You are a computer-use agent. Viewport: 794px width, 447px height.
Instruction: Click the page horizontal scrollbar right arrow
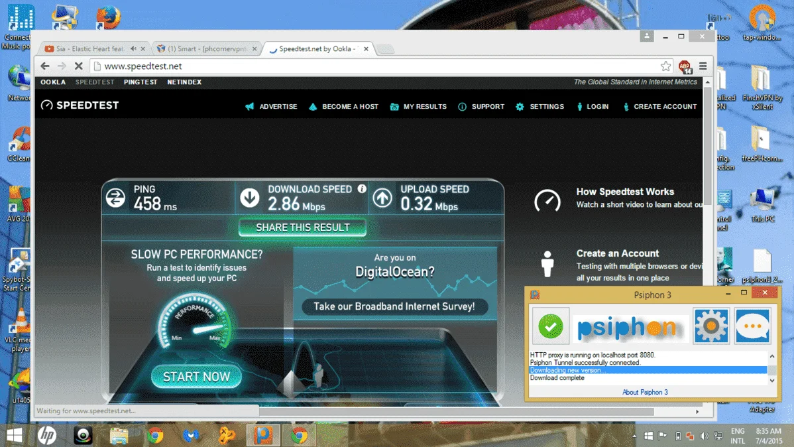click(x=698, y=412)
